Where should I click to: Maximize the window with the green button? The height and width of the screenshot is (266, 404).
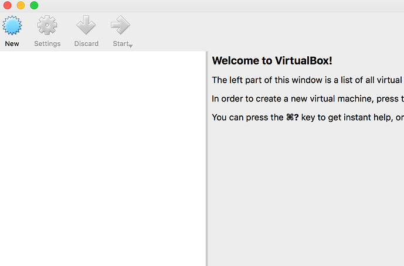pos(34,5)
